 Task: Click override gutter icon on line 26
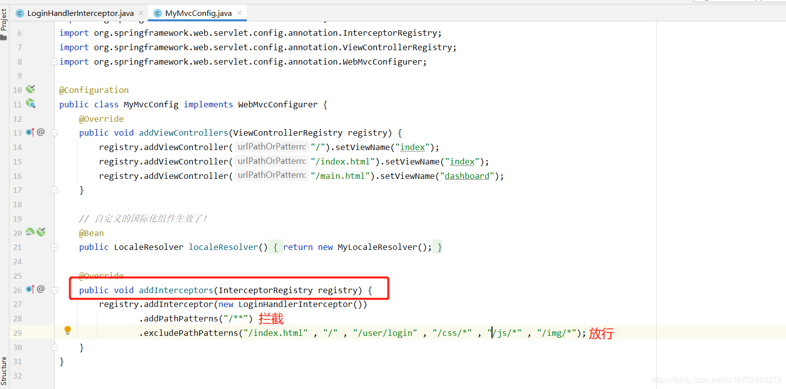point(30,289)
